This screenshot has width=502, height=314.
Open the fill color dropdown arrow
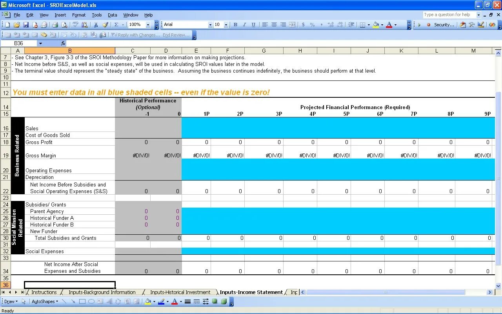382,25
